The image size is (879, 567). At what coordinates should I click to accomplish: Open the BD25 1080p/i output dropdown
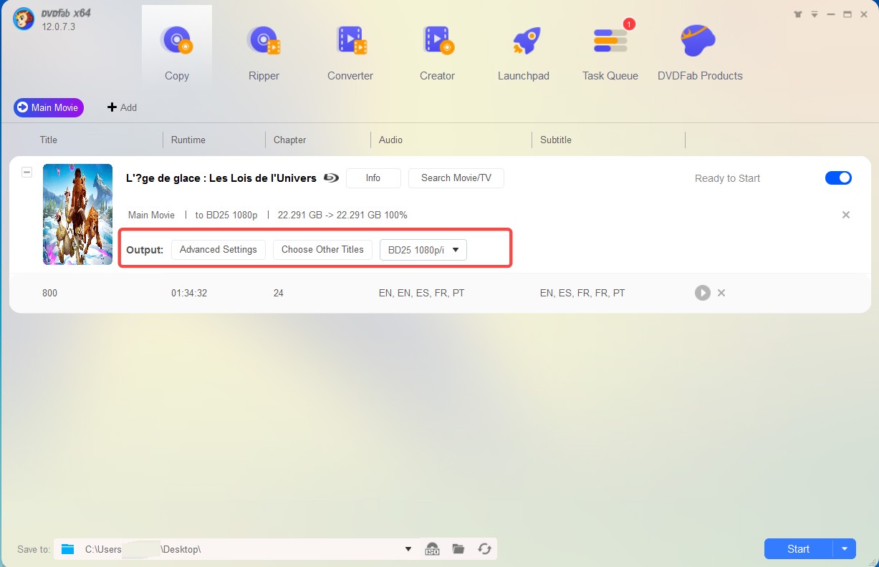tap(423, 250)
